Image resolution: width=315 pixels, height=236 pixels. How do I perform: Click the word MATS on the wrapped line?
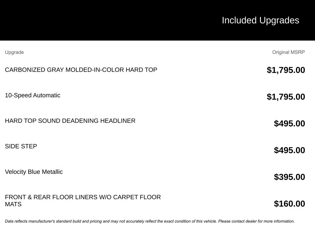coord(13,204)
